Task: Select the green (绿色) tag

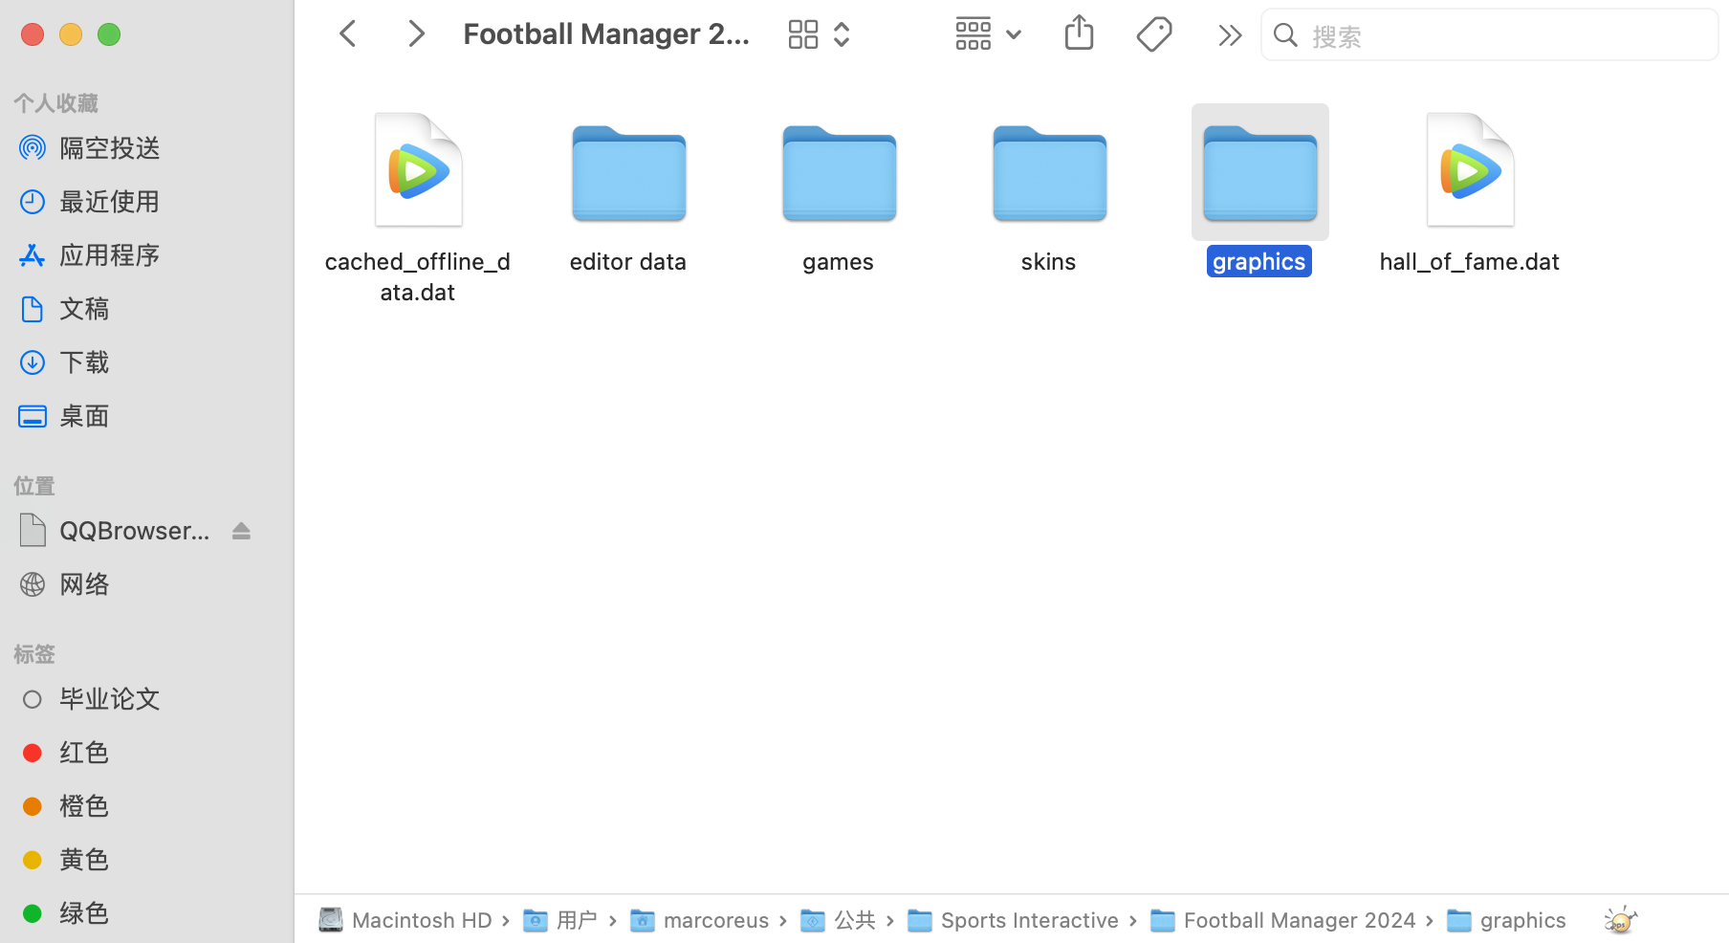Action: tap(84, 913)
